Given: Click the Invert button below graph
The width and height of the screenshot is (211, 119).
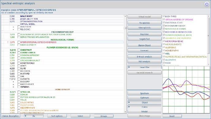Looking at the screenshot, I should 172,116.
